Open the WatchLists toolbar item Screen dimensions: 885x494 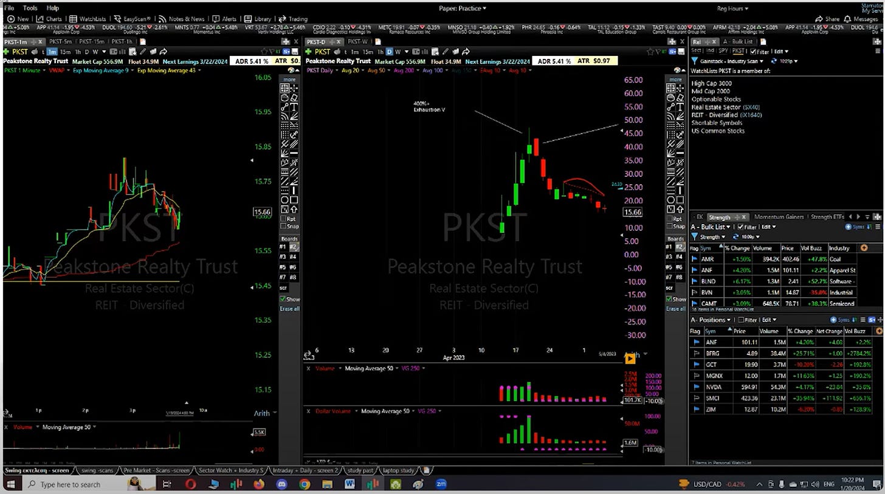(x=88, y=19)
